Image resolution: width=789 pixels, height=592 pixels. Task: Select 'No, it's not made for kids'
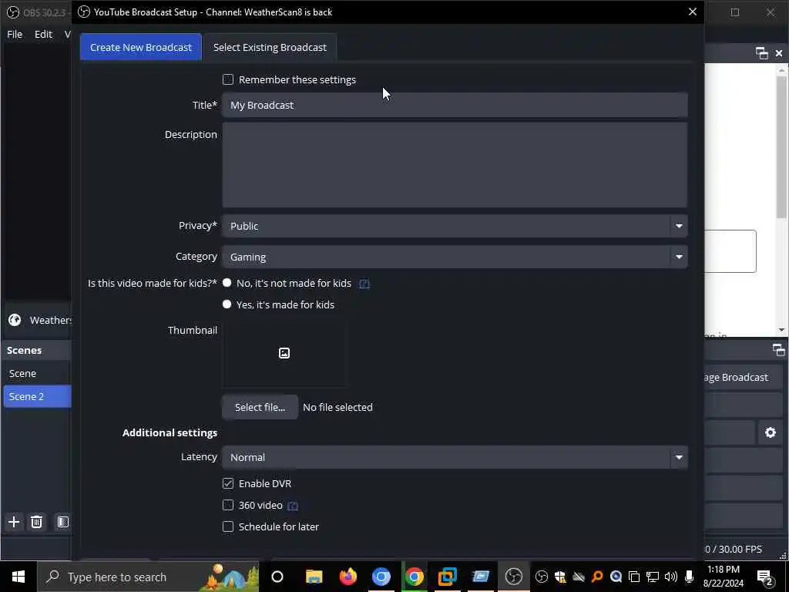tap(227, 283)
